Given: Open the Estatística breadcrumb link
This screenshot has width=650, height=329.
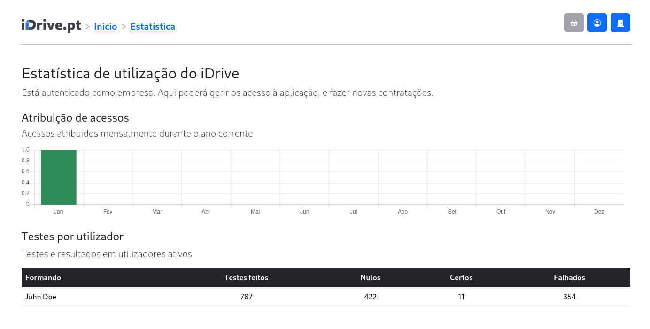Looking at the screenshot, I should [153, 27].
